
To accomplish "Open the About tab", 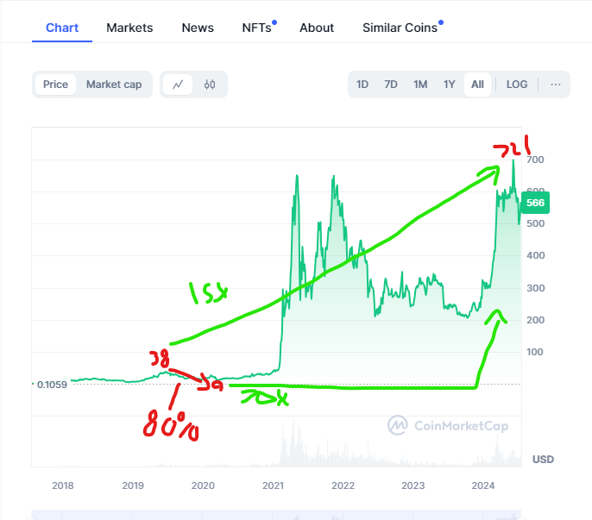I will [x=317, y=28].
